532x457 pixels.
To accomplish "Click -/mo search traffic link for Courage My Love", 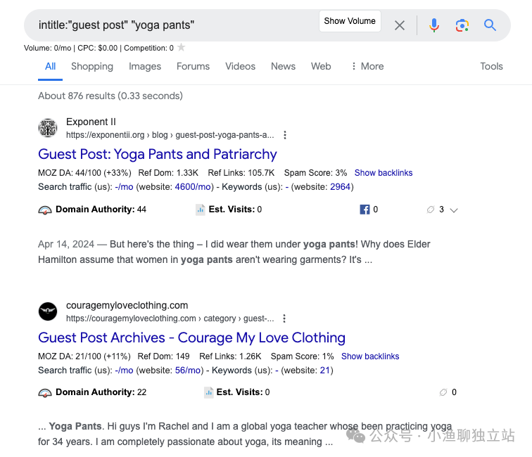I will click(x=124, y=371).
